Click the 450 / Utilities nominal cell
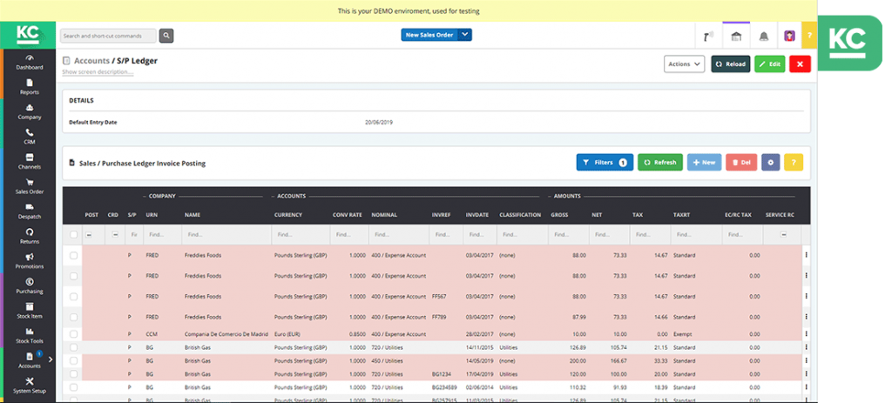The image size is (892, 403). 386,360
